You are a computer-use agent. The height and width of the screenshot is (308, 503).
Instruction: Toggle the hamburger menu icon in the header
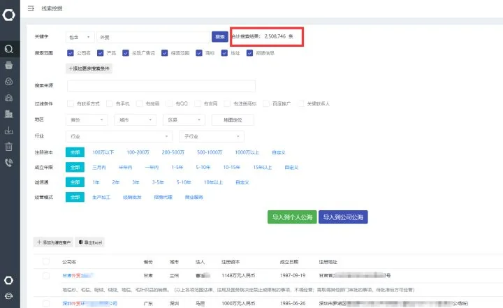(x=31, y=8)
